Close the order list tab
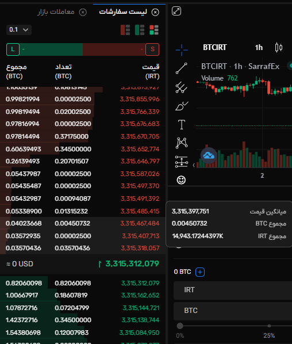Screen dimensions: 292x344 click(155, 12)
